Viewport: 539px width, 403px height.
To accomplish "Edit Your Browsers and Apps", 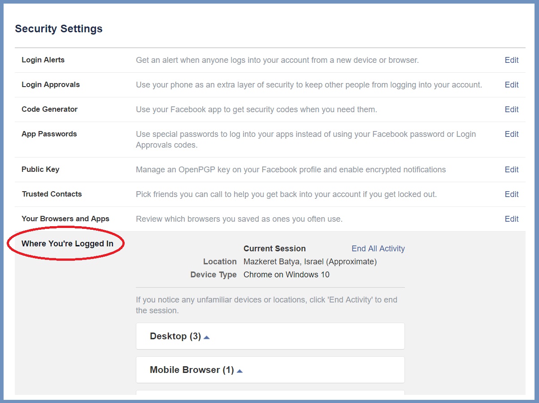I will click(511, 219).
